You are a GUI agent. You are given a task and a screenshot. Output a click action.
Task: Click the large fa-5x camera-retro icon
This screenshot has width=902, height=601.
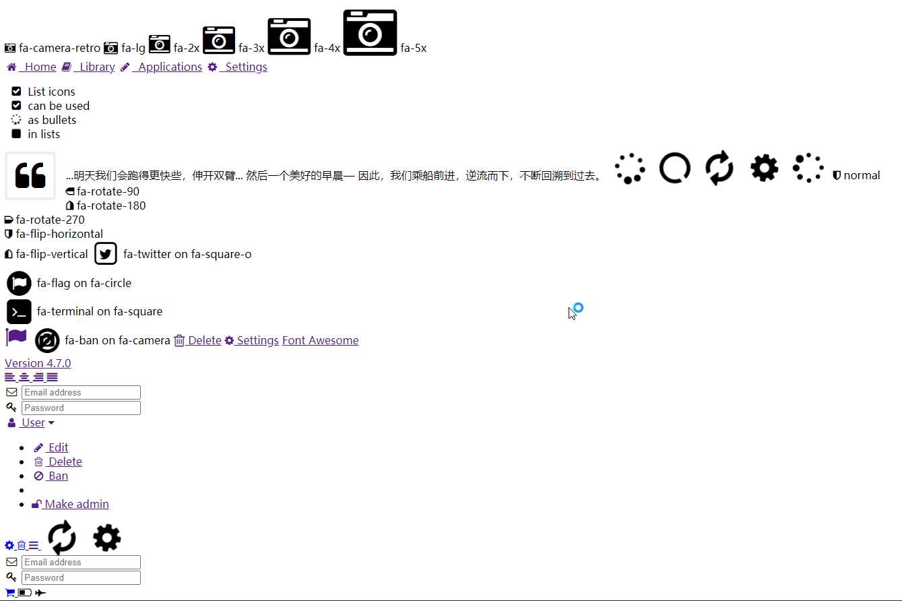click(x=370, y=32)
